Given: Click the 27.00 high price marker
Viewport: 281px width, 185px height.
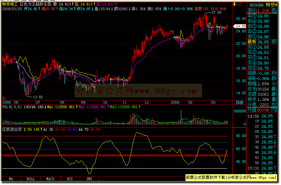Looking at the screenshot, I should [x=216, y=12].
